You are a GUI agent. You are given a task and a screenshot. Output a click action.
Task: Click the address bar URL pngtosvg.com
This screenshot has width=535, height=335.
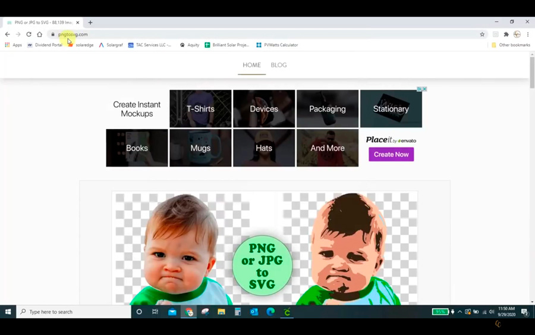point(73,34)
